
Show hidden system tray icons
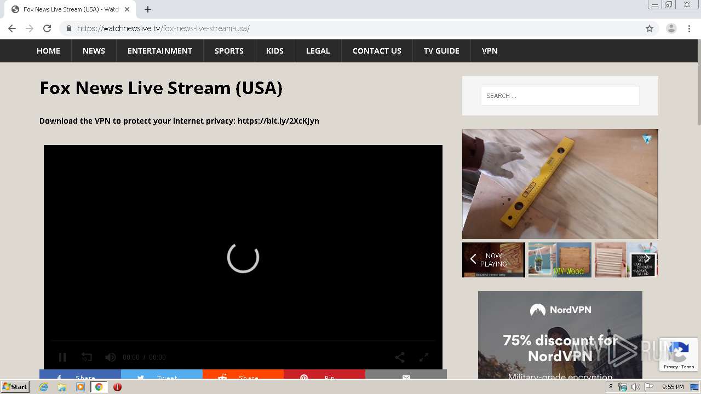tap(611, 387)
